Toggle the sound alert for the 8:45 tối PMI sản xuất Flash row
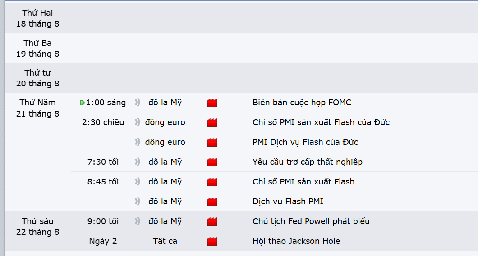Screen dimensions: 478x256 pos(138,181)
